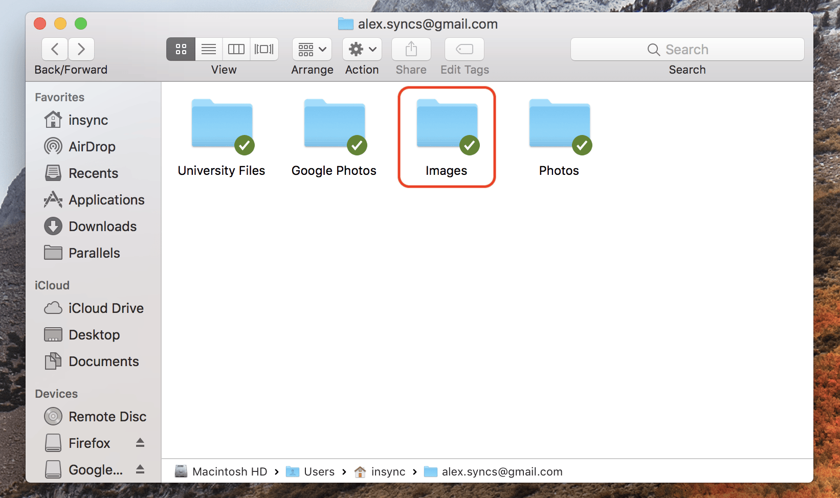Go back with the Back arrow button

click(55, 49)
